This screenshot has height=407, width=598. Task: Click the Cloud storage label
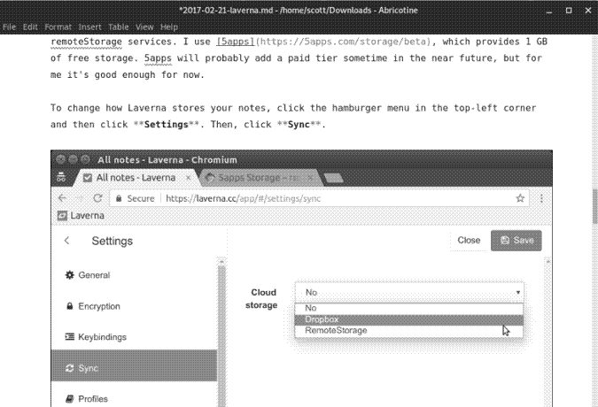(x=261, y=299)
